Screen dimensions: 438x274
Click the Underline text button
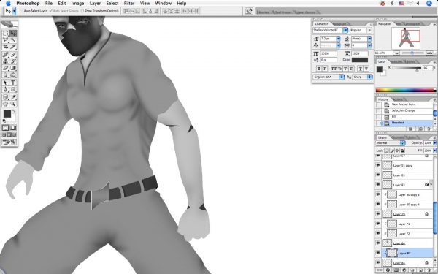coord(360,69)
